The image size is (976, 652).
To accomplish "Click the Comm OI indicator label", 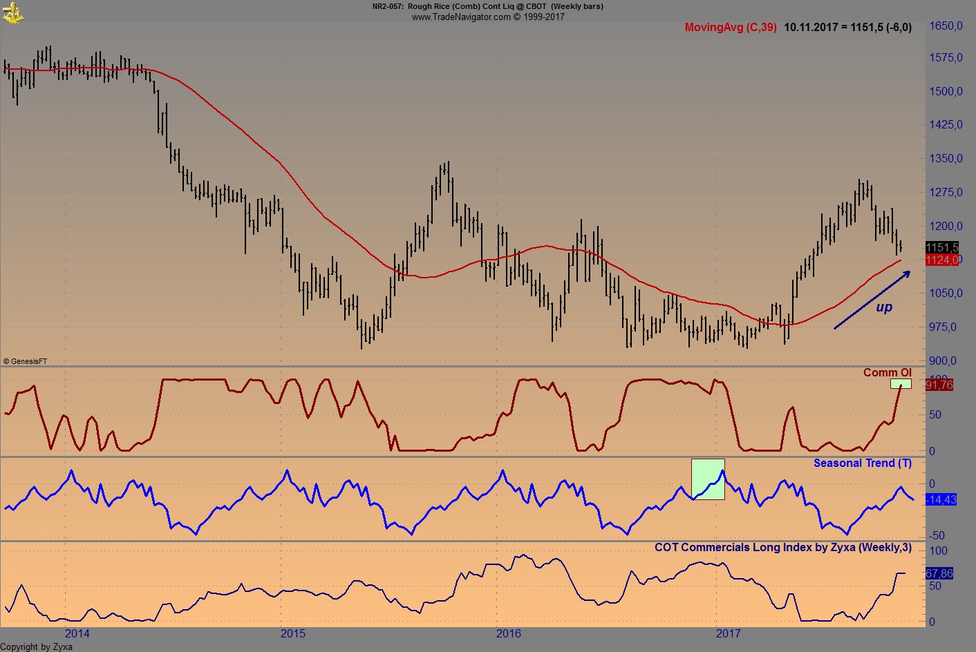I will [x=888, y=373].
